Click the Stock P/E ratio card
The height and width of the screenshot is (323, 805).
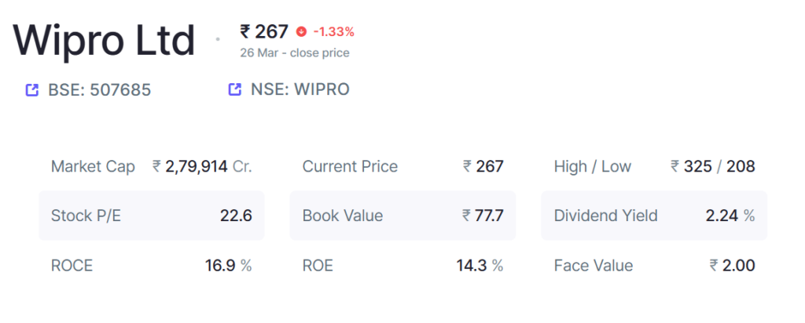pos(152,216)
